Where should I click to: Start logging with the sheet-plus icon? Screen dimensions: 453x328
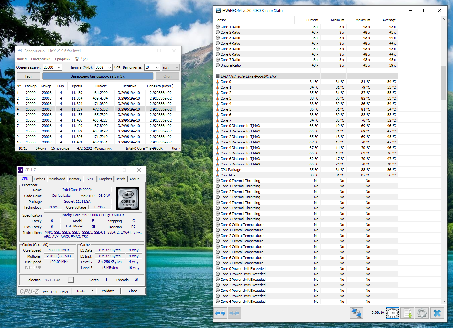407,313
